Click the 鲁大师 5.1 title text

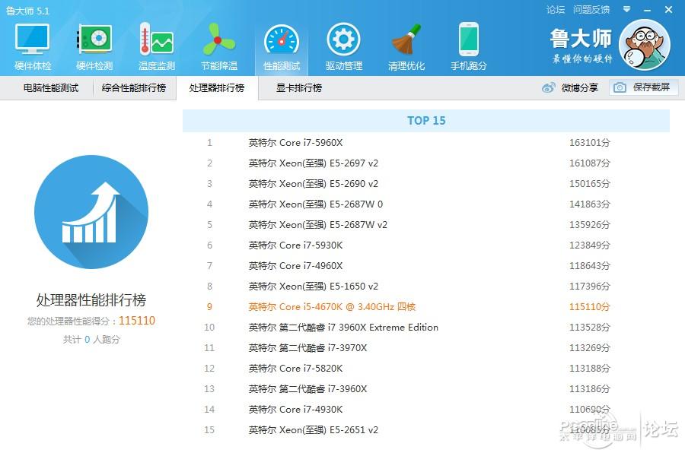coord(27,11)
